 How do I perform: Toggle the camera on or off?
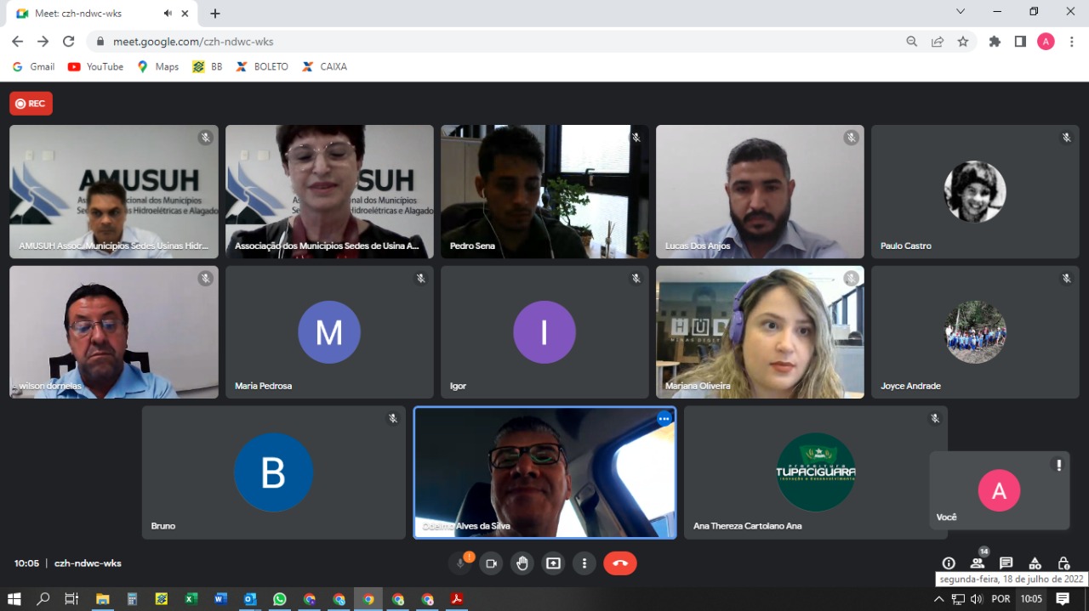(x=491, y=563)
